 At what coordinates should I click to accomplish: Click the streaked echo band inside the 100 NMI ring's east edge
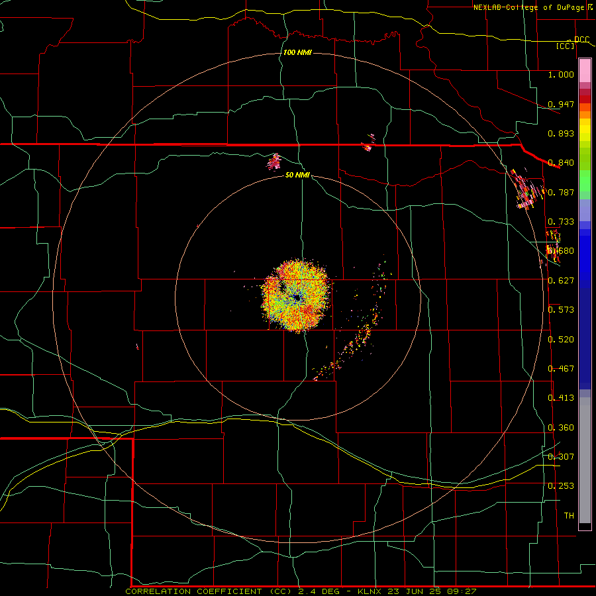(x=527, y=189)
